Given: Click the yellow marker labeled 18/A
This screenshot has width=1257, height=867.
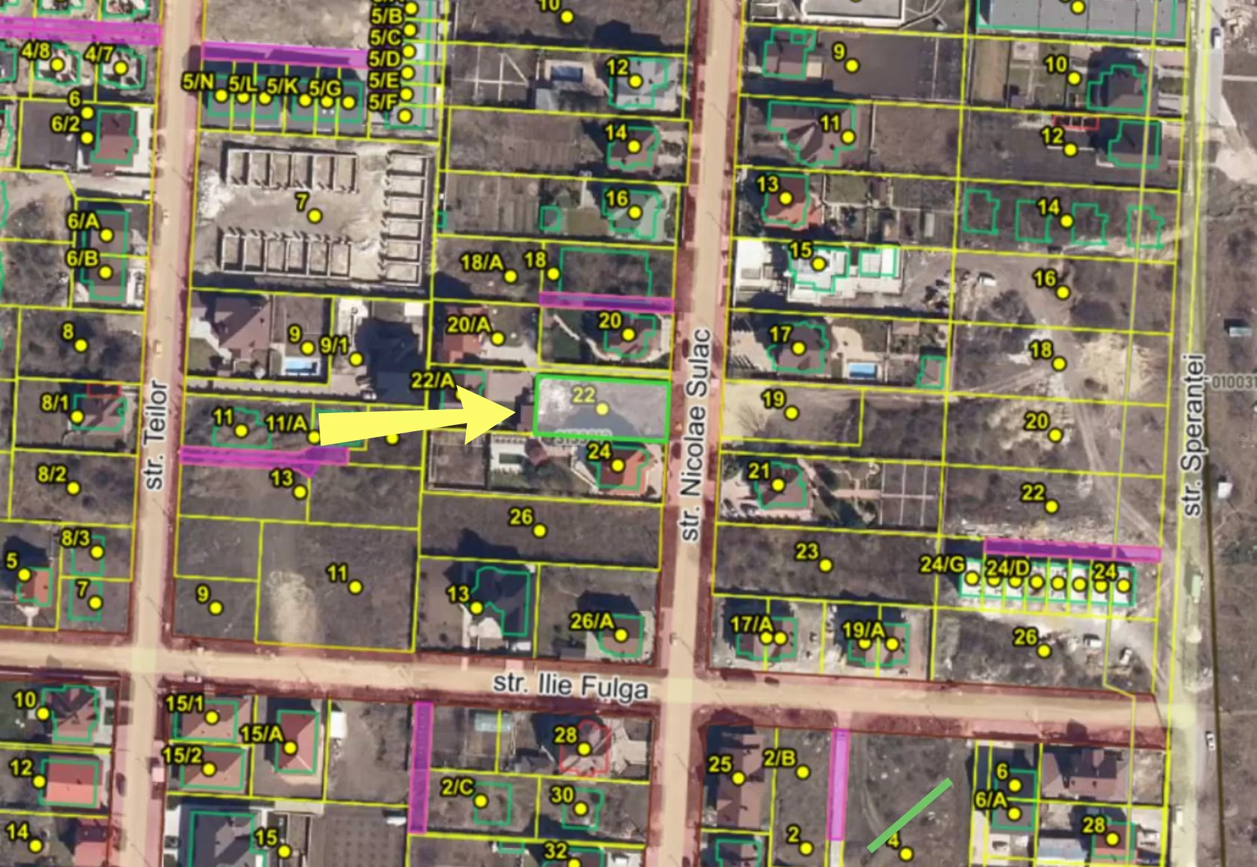Looking at the screenshot, I should click(x=511, y=276).
